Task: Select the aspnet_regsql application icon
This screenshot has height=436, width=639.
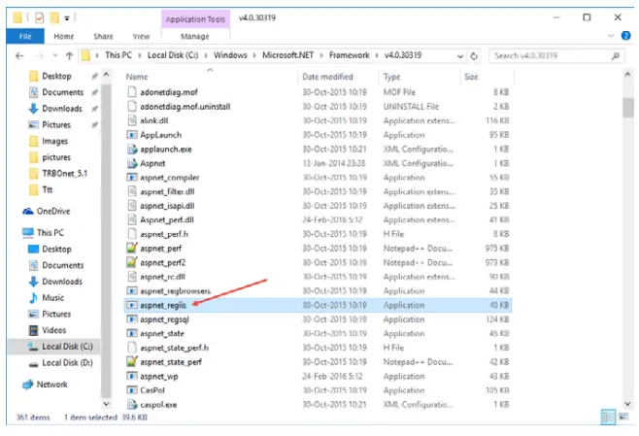Action: tap(132, 319)
